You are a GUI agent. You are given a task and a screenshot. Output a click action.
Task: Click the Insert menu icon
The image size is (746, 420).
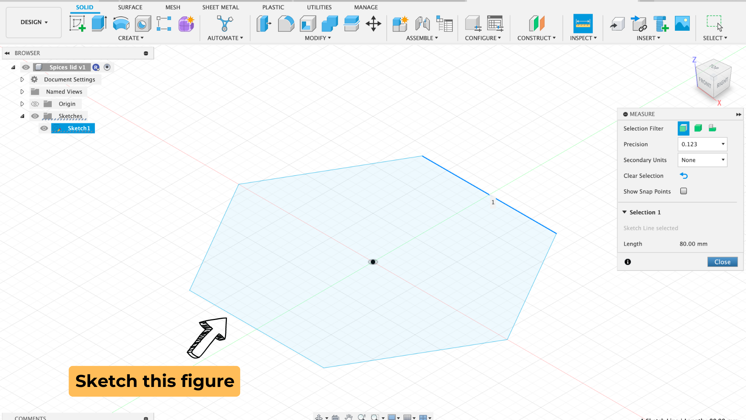pyautogui.click(x=648, y=38)
